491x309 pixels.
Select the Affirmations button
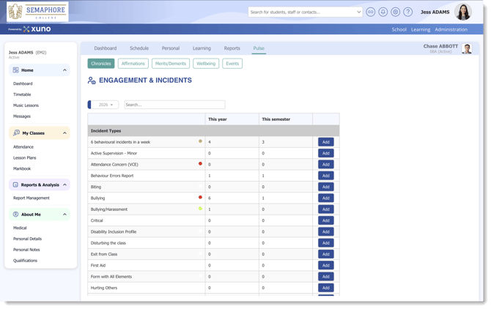coord(133,64)
